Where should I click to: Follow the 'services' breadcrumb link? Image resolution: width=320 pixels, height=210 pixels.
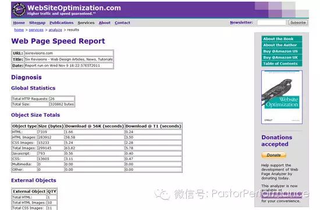point(36,30)
